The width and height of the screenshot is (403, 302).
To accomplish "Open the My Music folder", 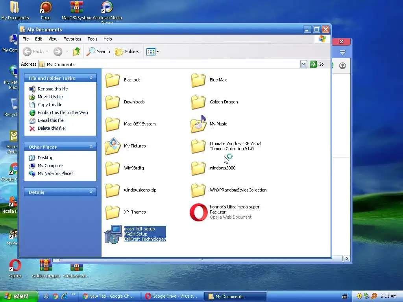I will tap(209, 124).
